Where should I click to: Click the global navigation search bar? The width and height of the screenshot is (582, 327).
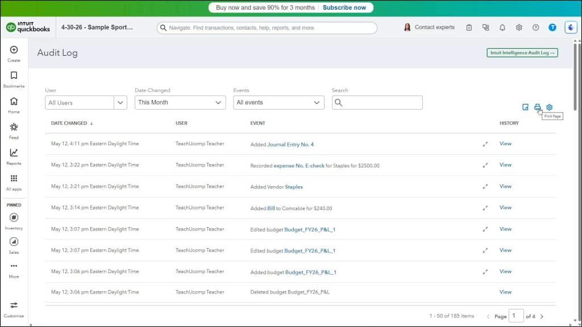[267, 28]
